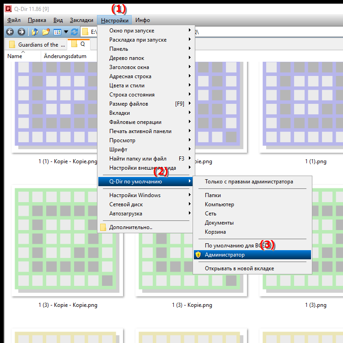Expand the Панель submenu
Image resolution: width=343 pixels, height=343 pixels.
tap(145, 49)
